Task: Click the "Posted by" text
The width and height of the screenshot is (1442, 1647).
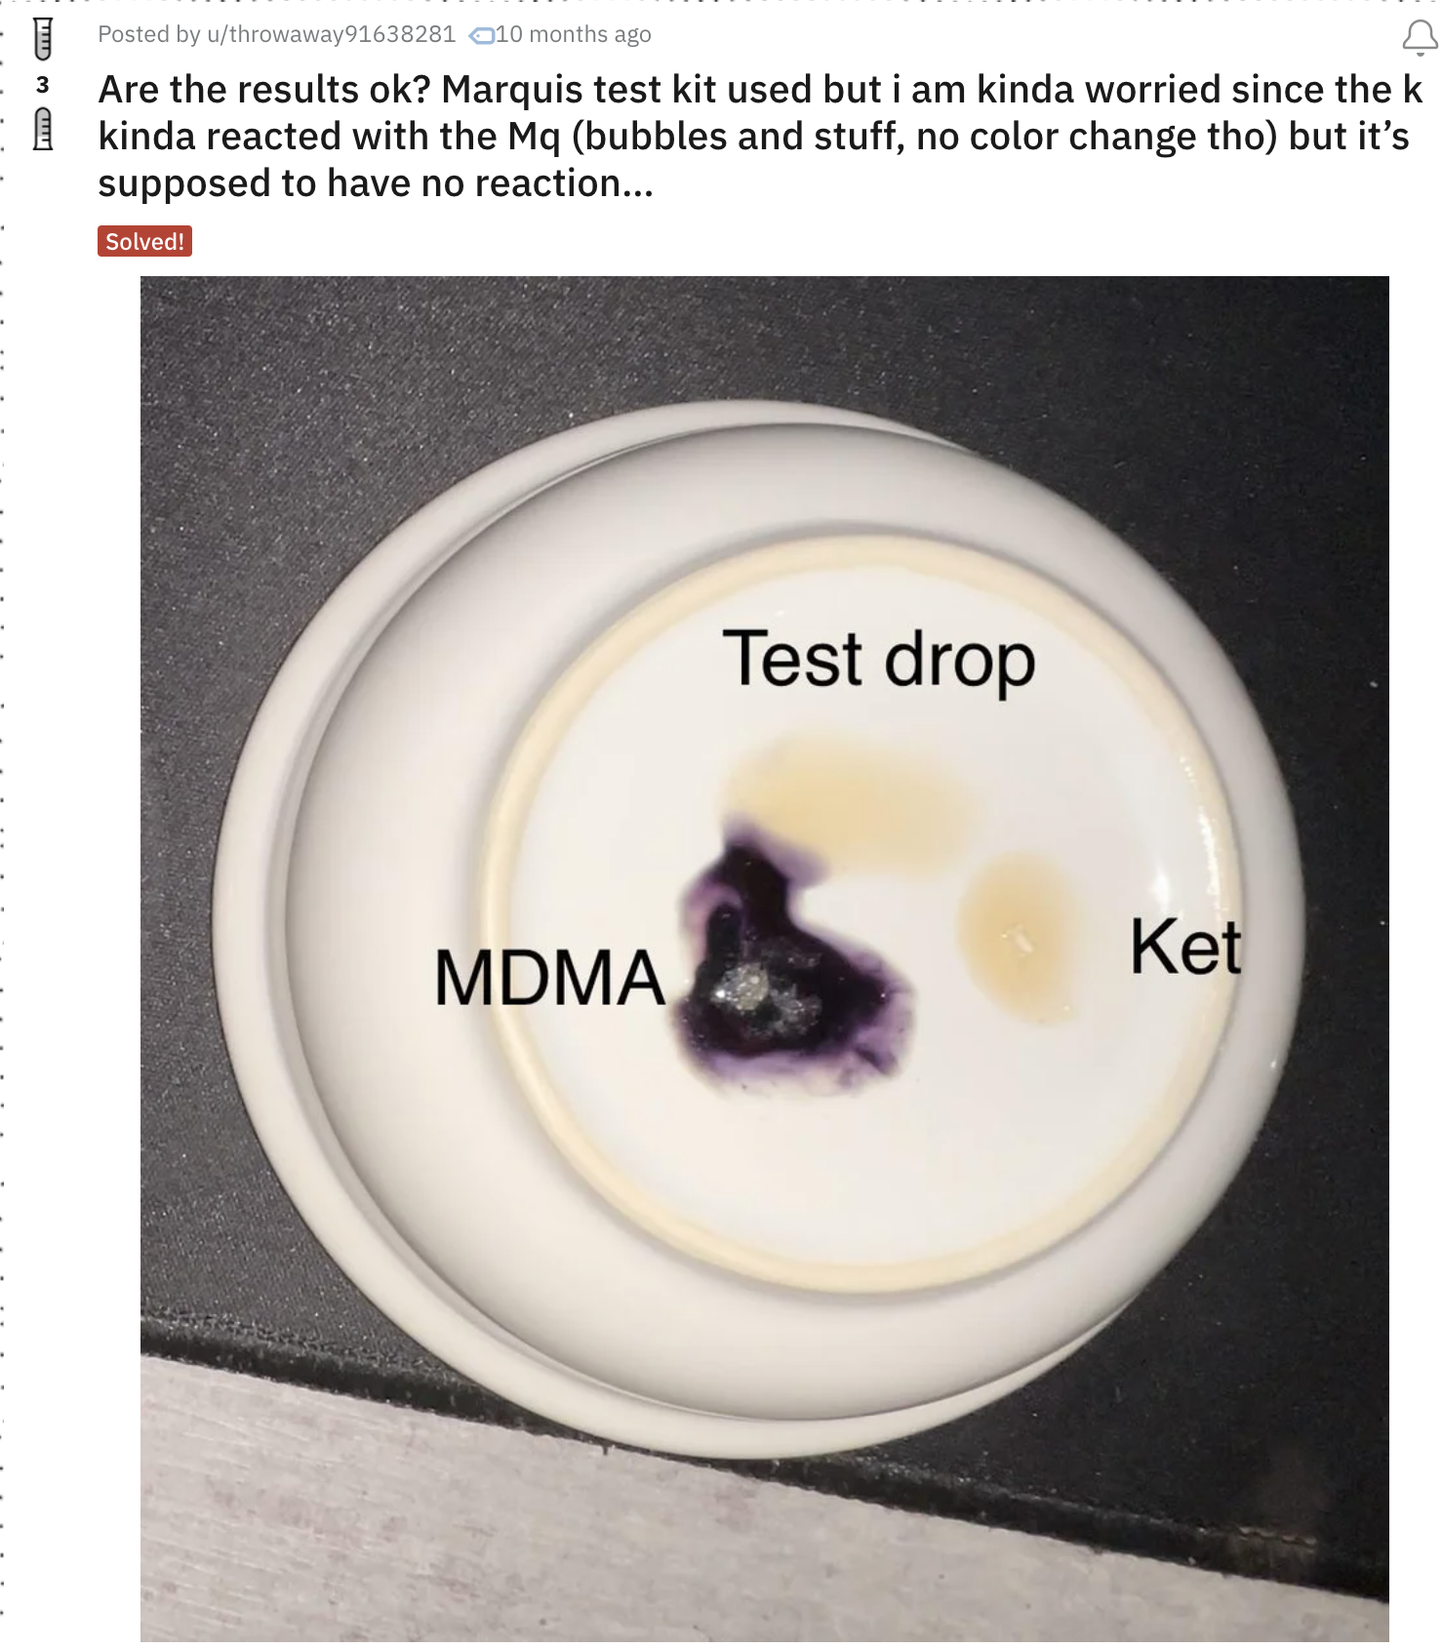Action: [x=148, y=34]
